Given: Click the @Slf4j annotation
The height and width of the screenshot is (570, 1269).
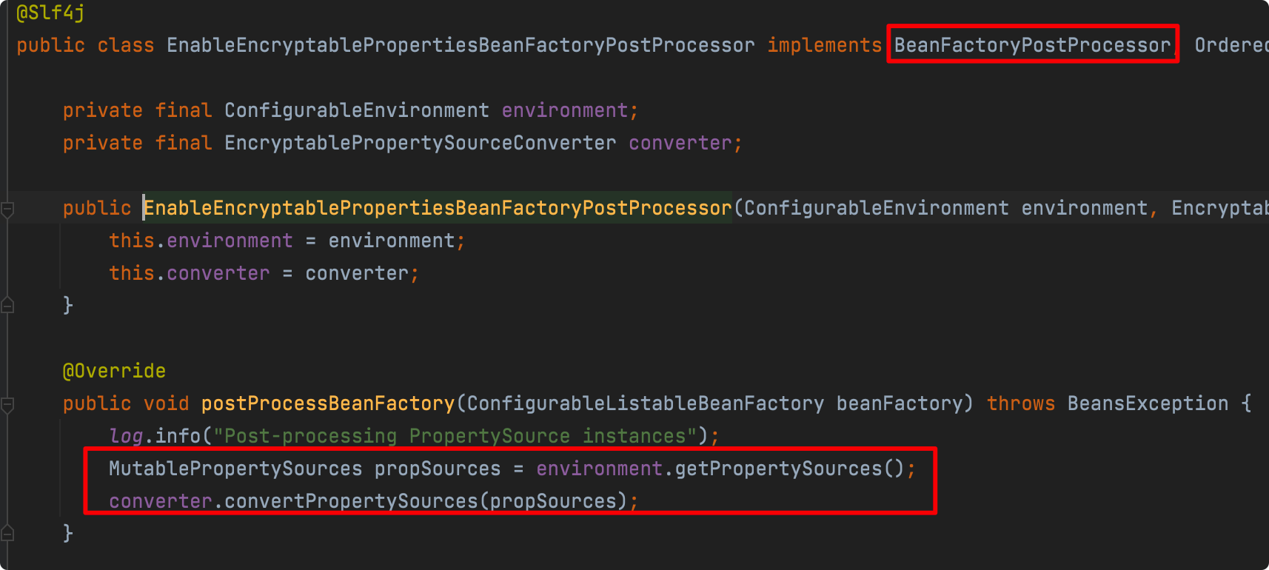Looking at the screenshot, I should [x=50, y=13].
